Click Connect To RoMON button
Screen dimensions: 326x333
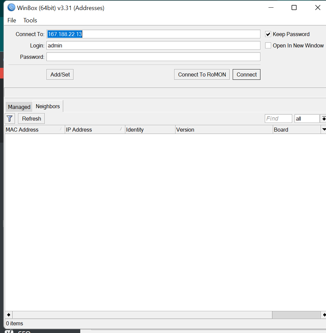click(x=202, y=74)
